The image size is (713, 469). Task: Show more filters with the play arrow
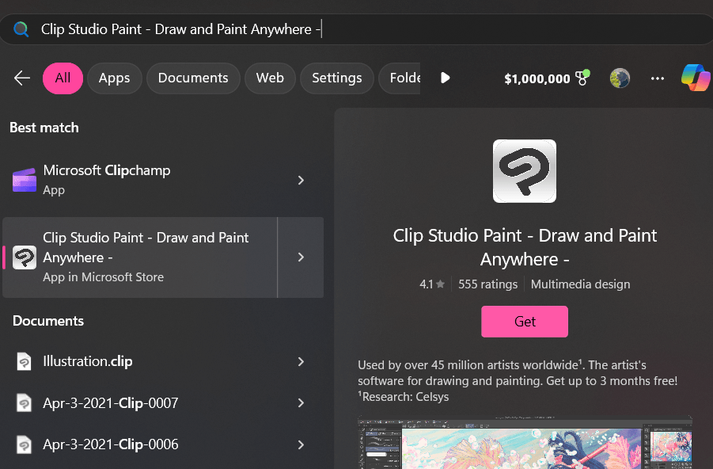(446, 78)
